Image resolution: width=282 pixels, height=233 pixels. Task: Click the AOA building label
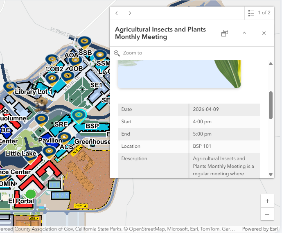pyautogui.click(x=71, y=55)
